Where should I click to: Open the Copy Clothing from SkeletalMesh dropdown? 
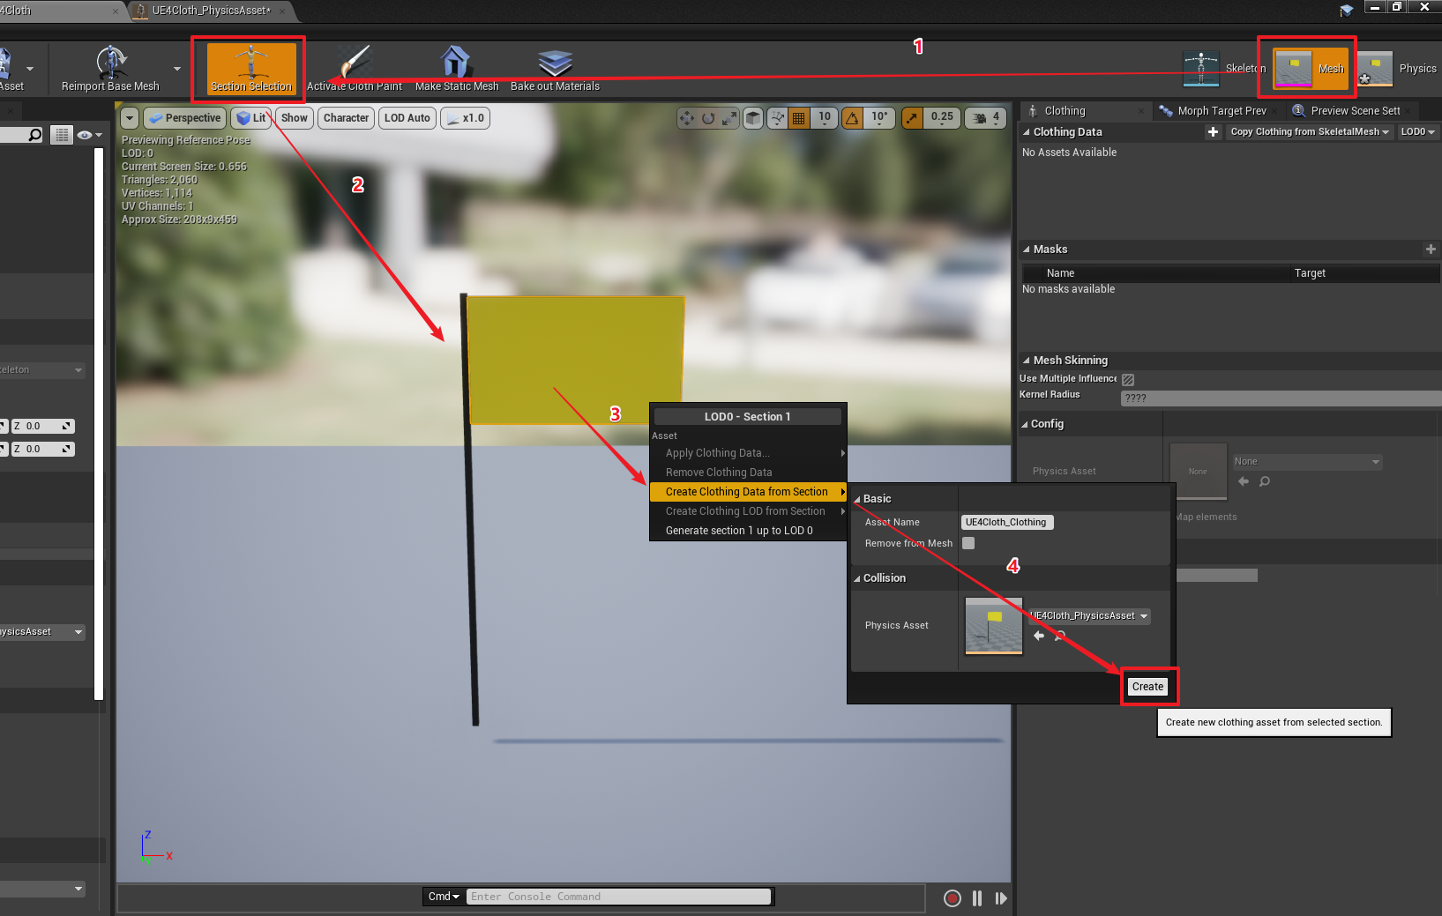(x=1309, y=132)
